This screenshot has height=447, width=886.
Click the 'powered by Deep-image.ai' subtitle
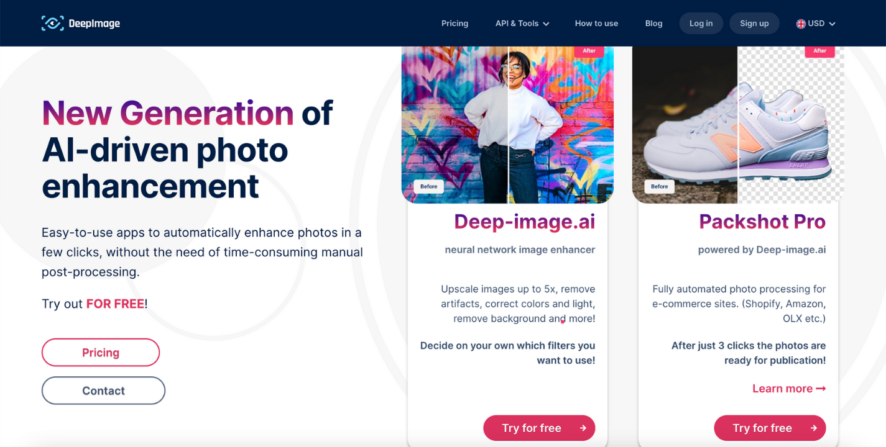[762, 250]
